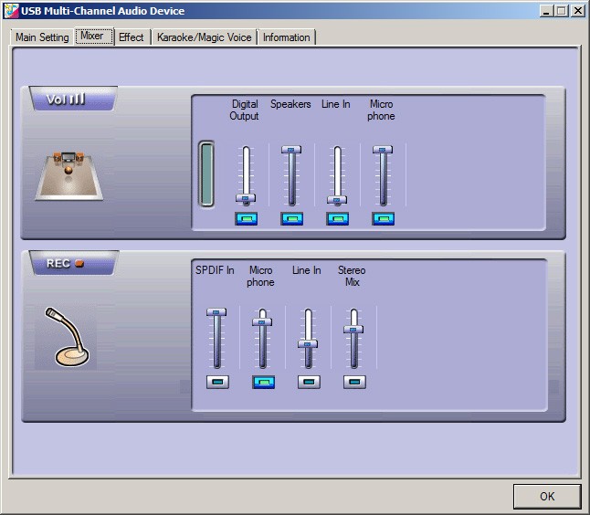
Task: Click the green level meter in Vol panel
Action: pos(206,173)
